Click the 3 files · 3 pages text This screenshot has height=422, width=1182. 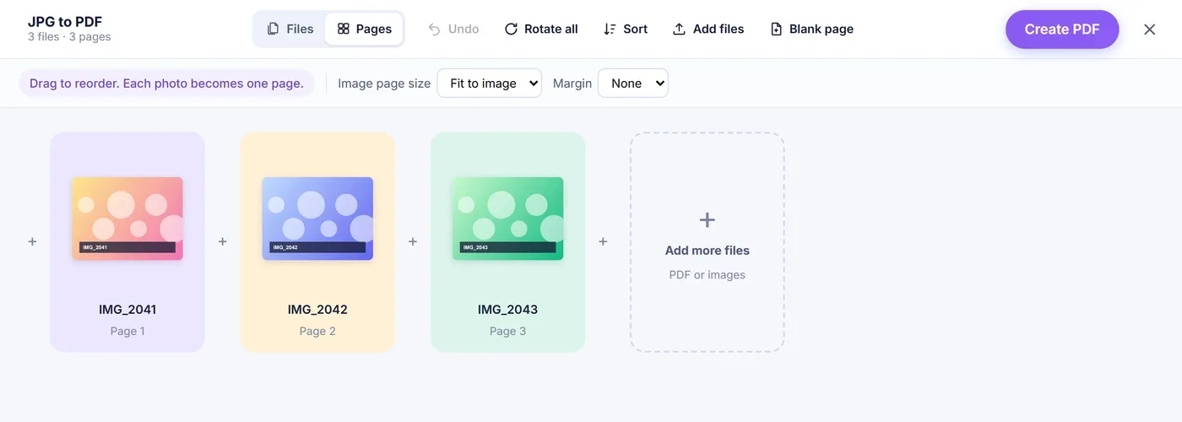pyautogui.click(x=69, y=37)
